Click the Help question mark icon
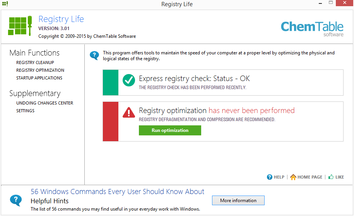The image size is (354, 216). coord(270,177)
